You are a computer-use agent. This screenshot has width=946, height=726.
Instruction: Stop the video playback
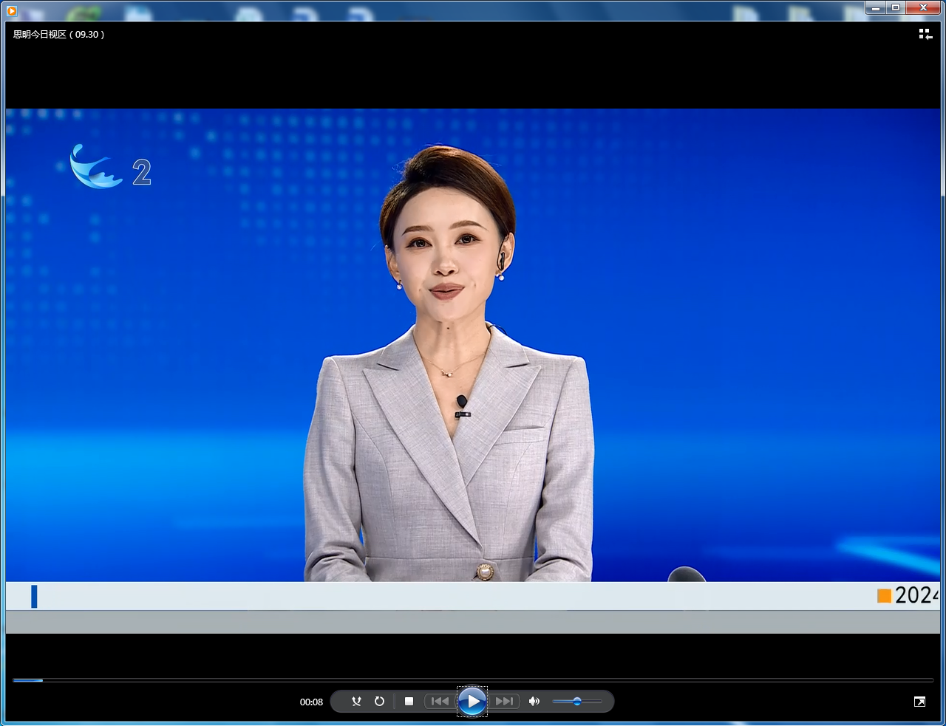coord(409,702)
